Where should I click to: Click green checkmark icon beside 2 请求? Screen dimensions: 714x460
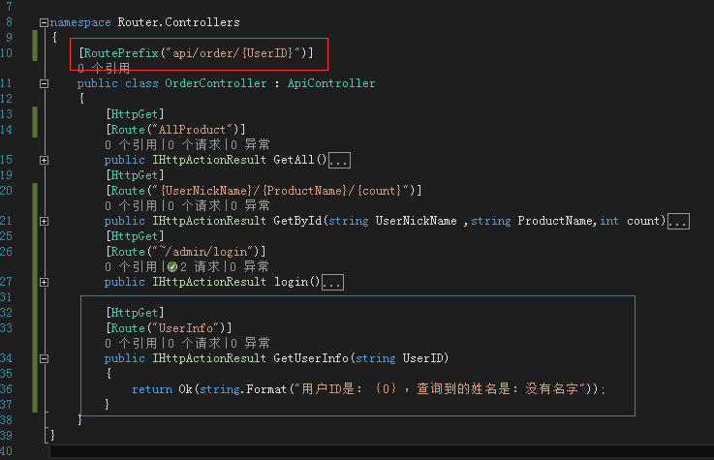172,266
